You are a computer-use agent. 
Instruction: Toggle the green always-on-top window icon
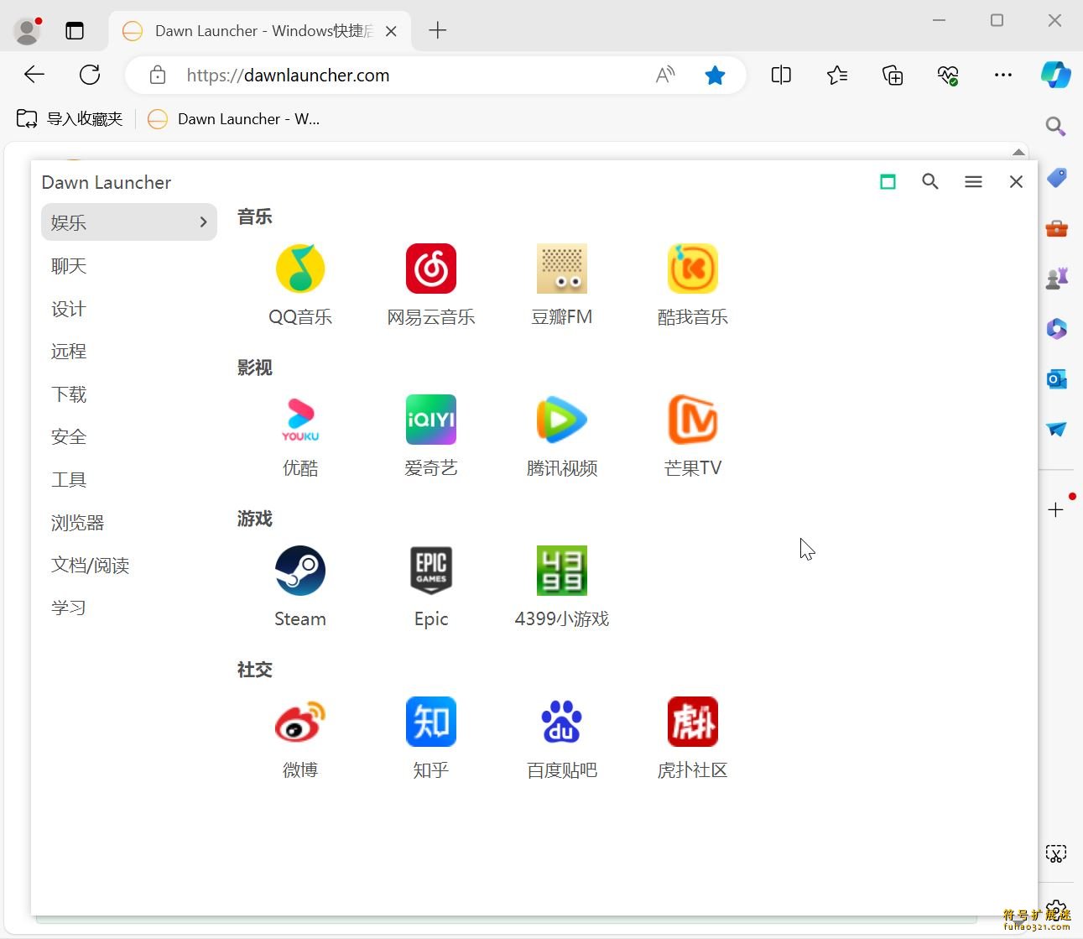point(888,182)
